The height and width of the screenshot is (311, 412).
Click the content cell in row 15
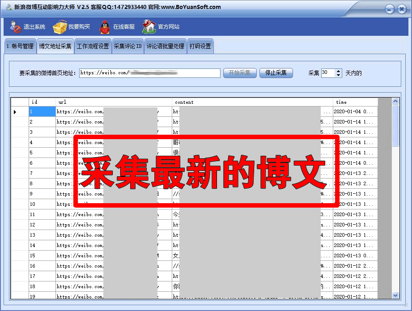click(252, 256)
